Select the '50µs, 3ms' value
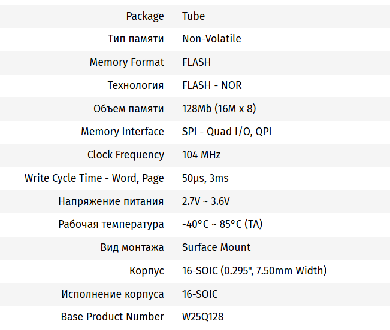Viewport: 390px width, 330px height. pos(205,178)
